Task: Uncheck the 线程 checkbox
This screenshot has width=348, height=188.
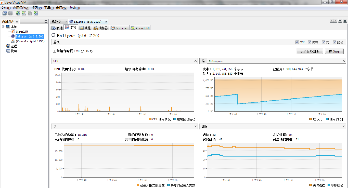Action: coord(334,42)
